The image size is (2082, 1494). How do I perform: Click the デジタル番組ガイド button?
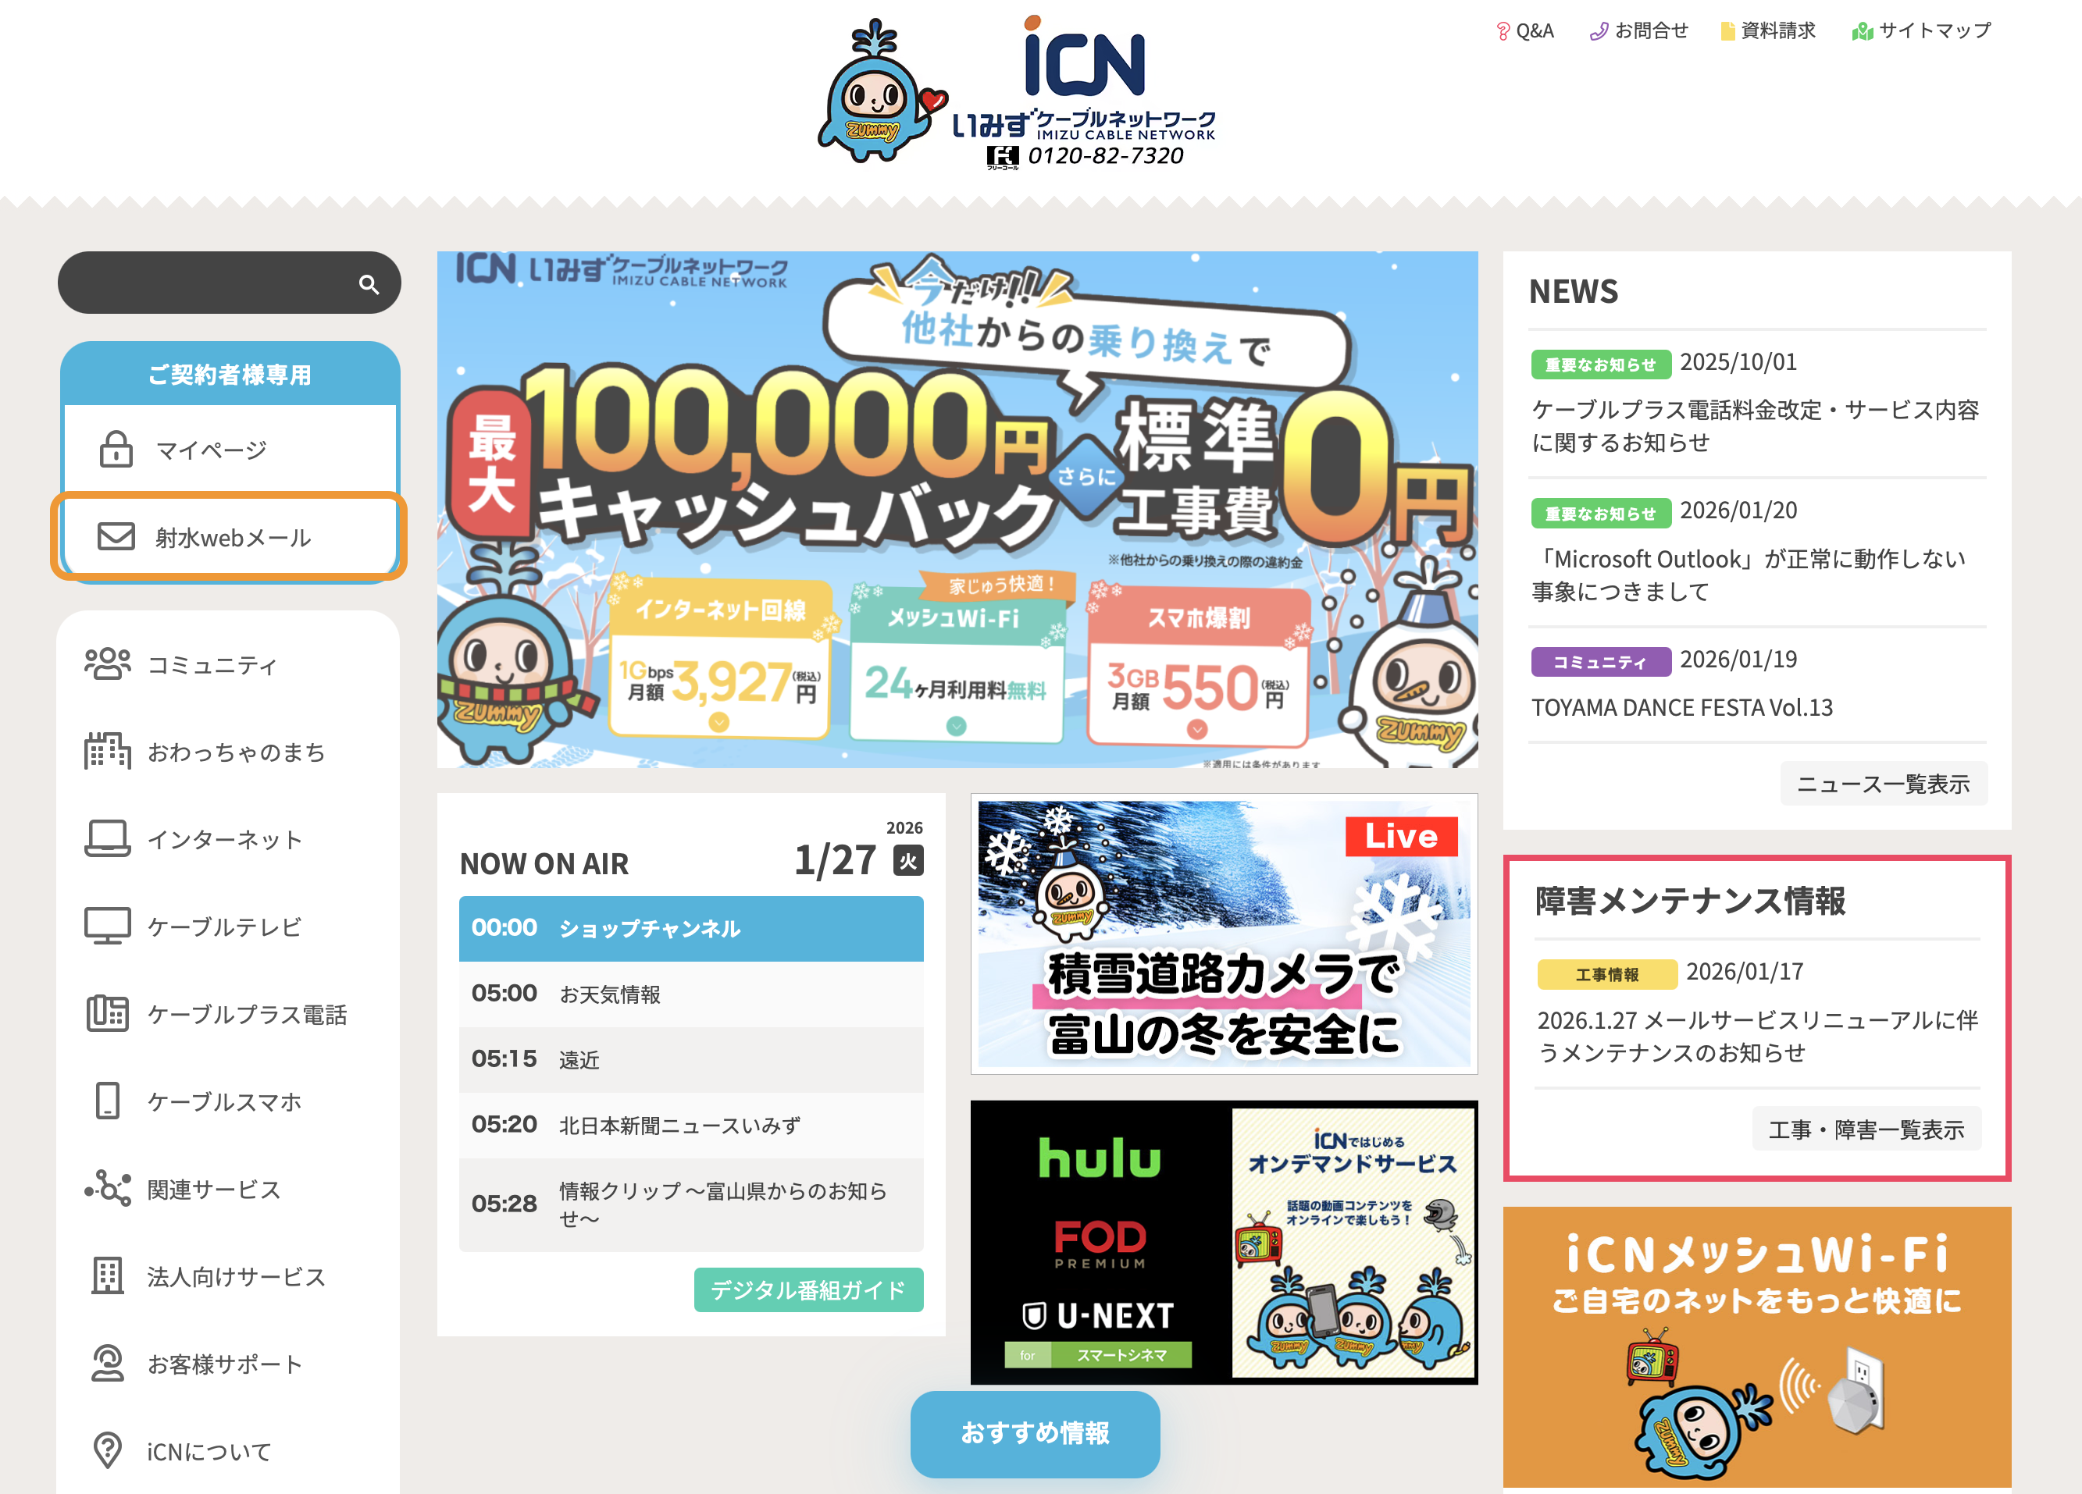pos(807,1289)
